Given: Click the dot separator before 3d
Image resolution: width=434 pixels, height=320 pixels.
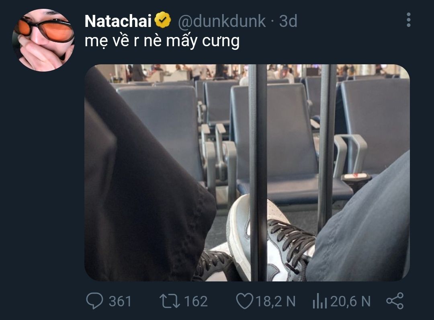Looking at the screenshot, I should [x=272, y=21].
